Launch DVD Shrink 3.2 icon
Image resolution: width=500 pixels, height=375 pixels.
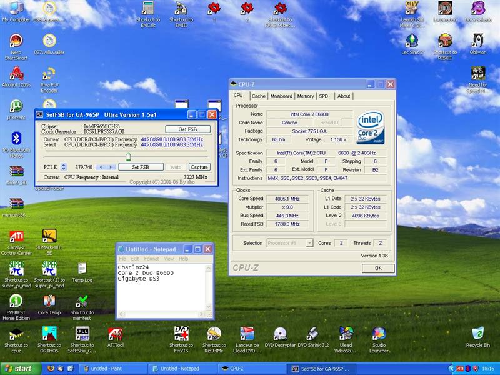point(313,337)
